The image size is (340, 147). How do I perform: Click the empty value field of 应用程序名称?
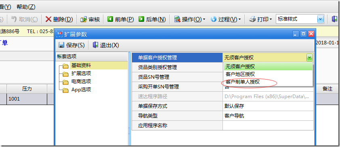(x=268, y=126)
